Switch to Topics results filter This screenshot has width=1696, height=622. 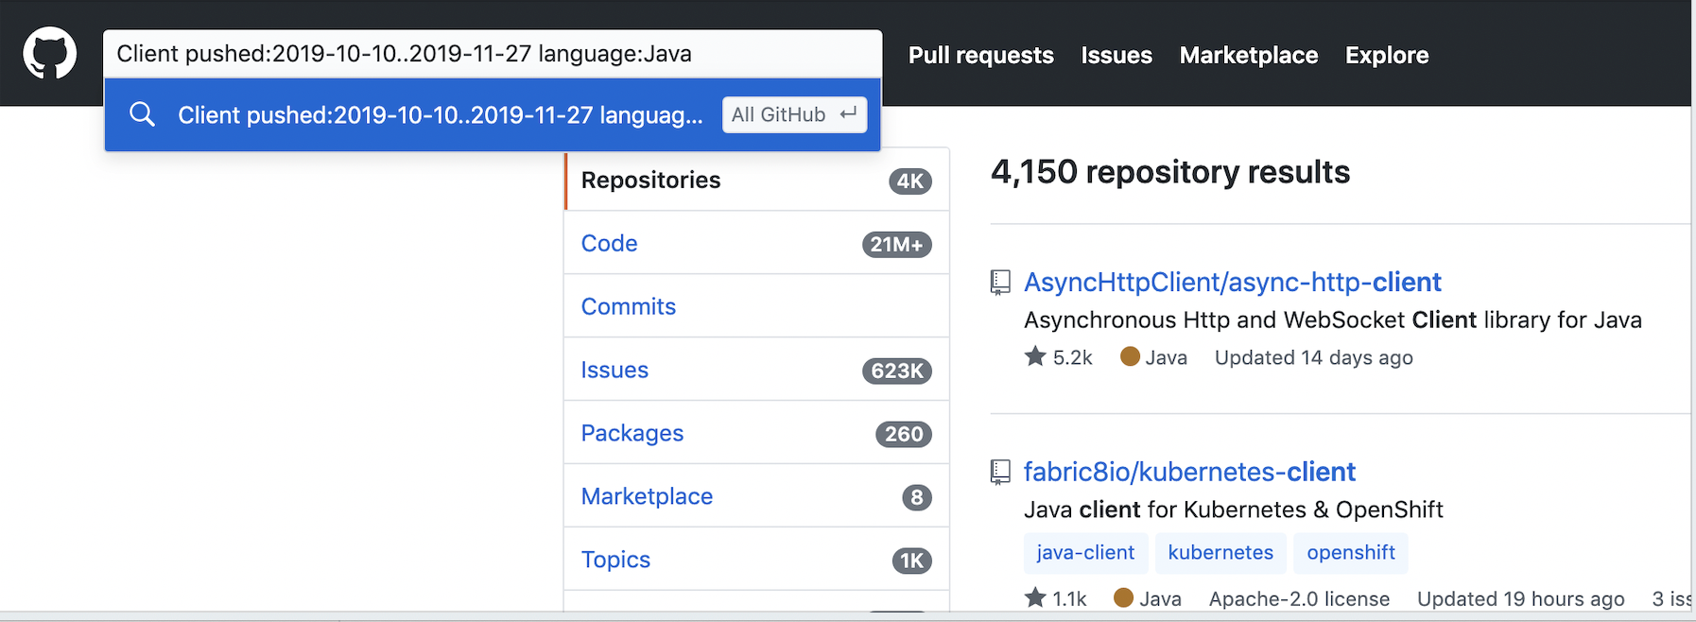(x=756, y=560)
